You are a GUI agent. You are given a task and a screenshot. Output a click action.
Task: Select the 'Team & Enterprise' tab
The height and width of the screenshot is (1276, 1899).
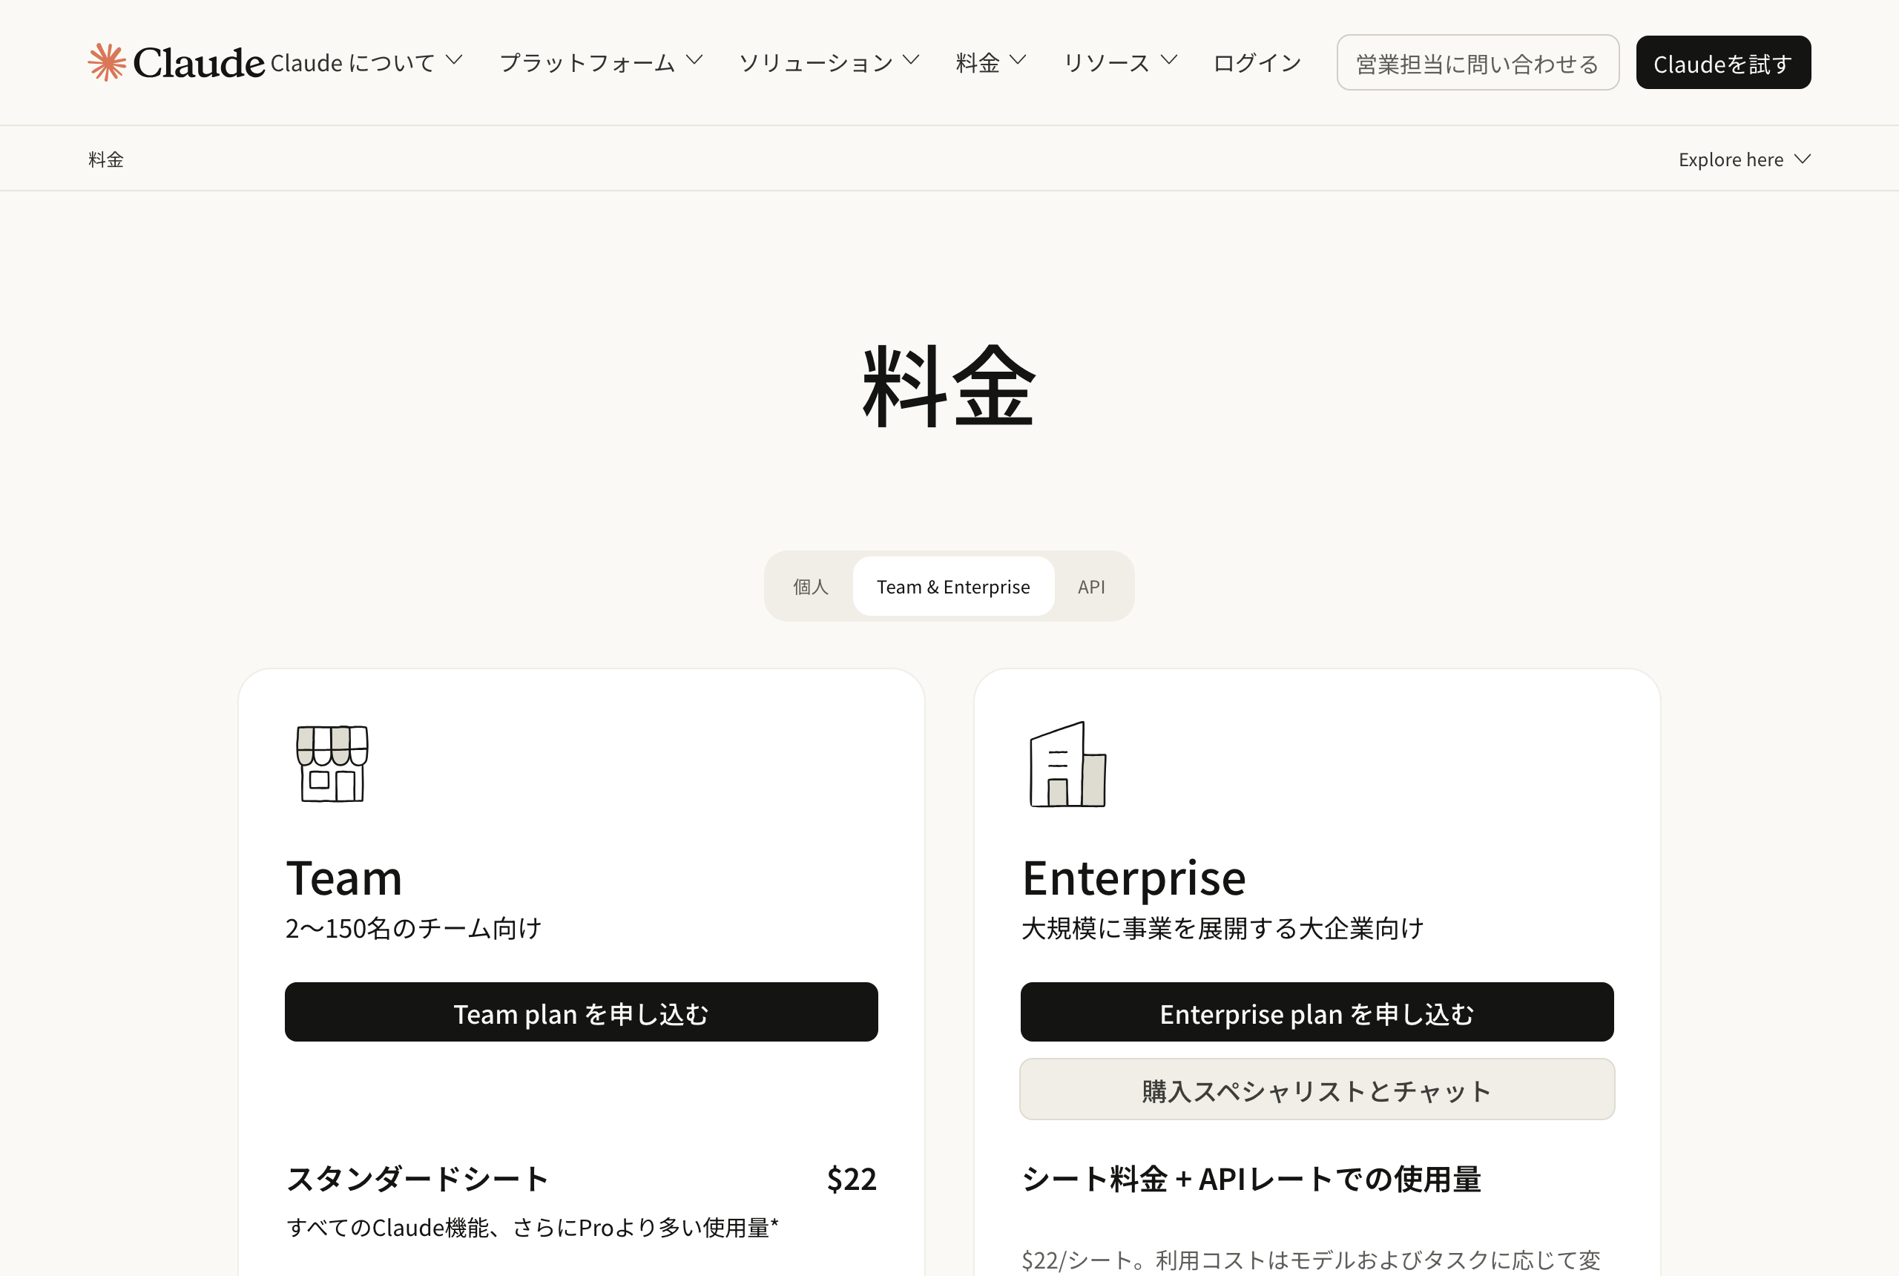pos(952,587)
